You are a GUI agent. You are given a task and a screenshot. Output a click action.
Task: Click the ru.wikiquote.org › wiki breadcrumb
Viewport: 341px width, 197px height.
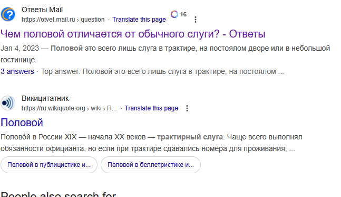tap(69, 108)
